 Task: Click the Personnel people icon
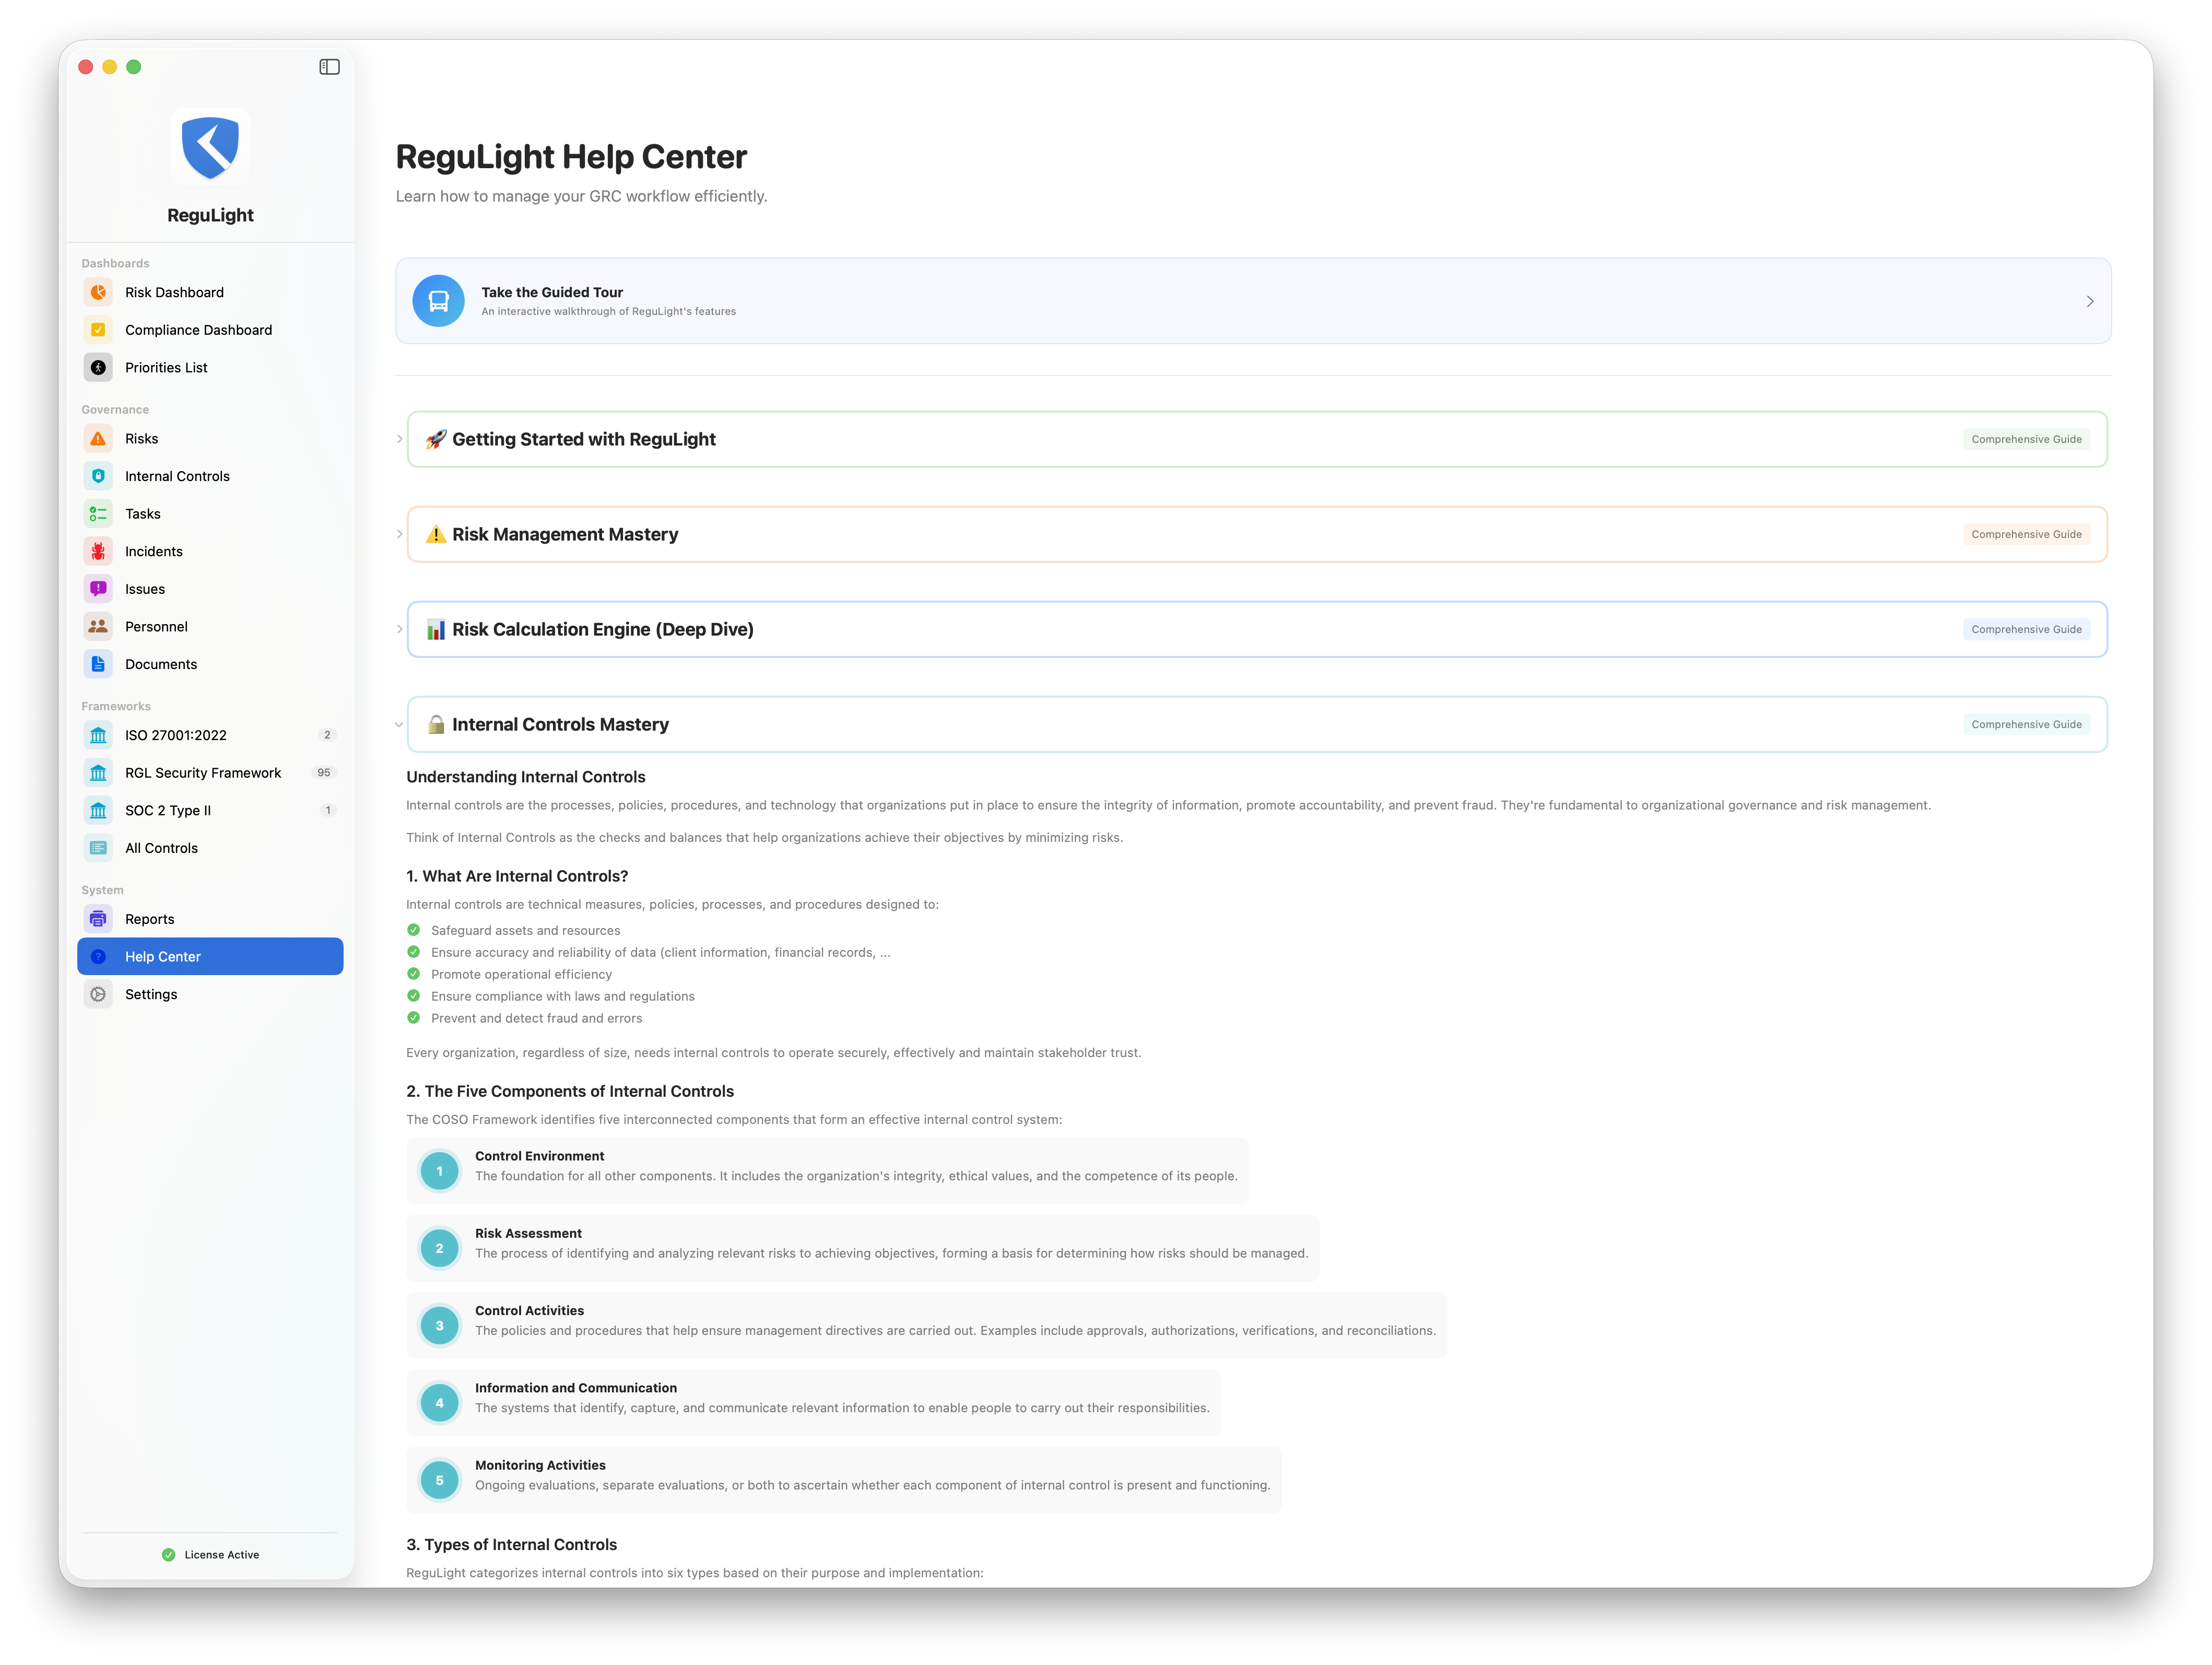tap(98, 626)
